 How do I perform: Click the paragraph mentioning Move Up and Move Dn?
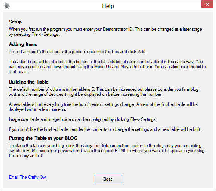[107, 67]
